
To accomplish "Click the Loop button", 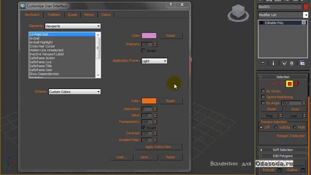I will (x=293, y=116).
